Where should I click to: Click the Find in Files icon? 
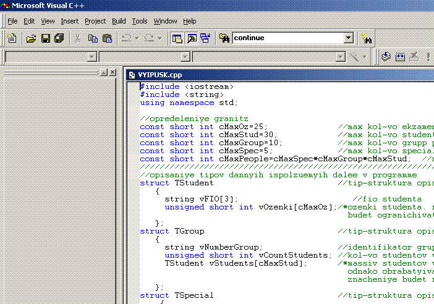(224, 38)
